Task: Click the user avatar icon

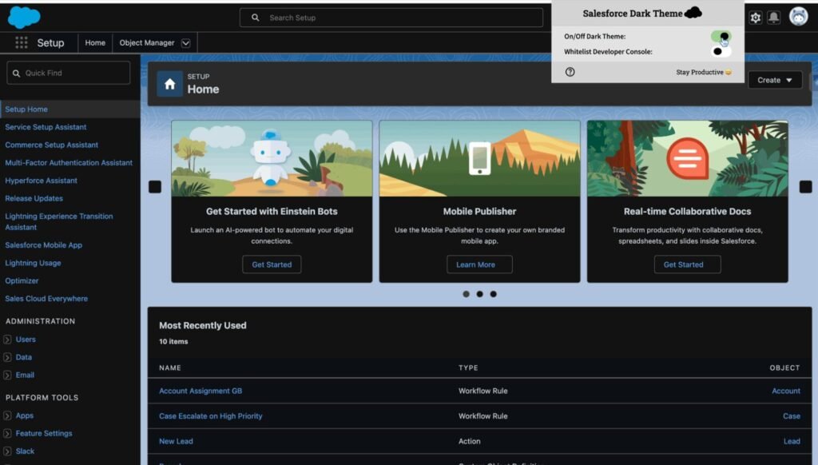Action: tap(797, 16)
